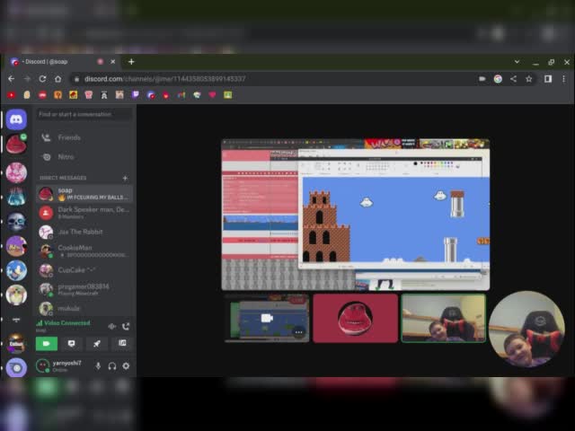Image resolution: width=575 pixels, height=431 pixels.
Task: Create a new direct message with plus
Action: pyautogui.click(x=125, y=178)
